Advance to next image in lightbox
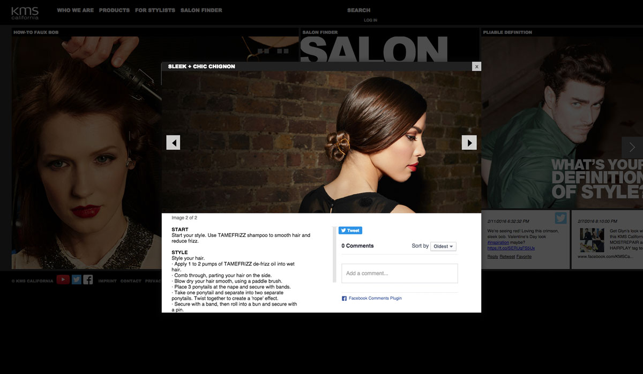643x374 pixels. coord(469,142)
